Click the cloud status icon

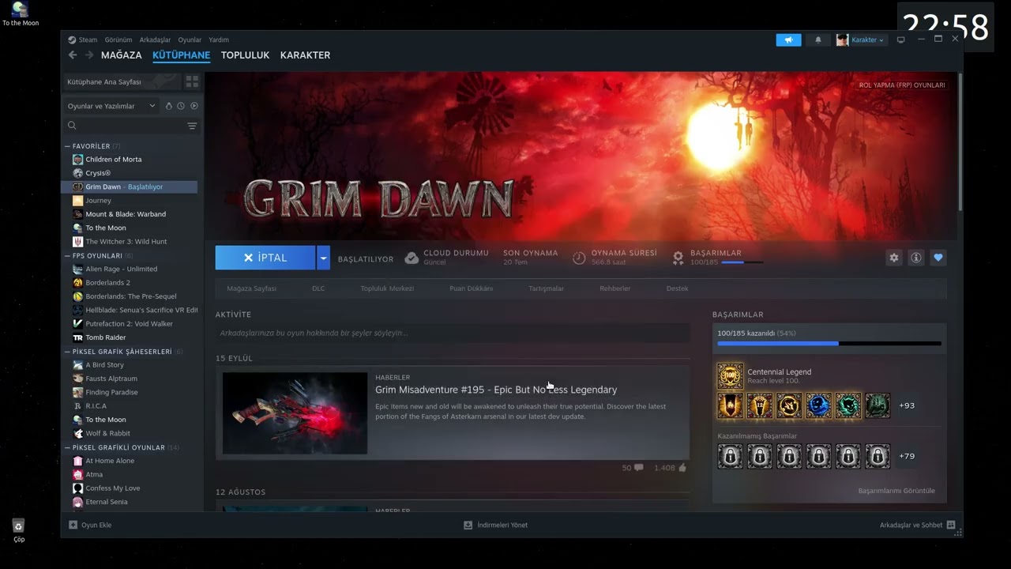pos(412,258)
